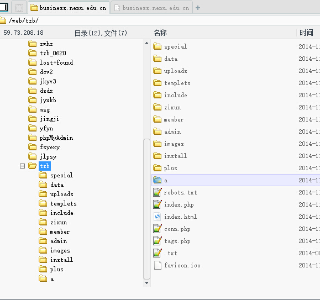This screenshot has width=320, height=300.
Task: Select the 'a' subfolder in the tree
Action: click(x=52, y=279)
